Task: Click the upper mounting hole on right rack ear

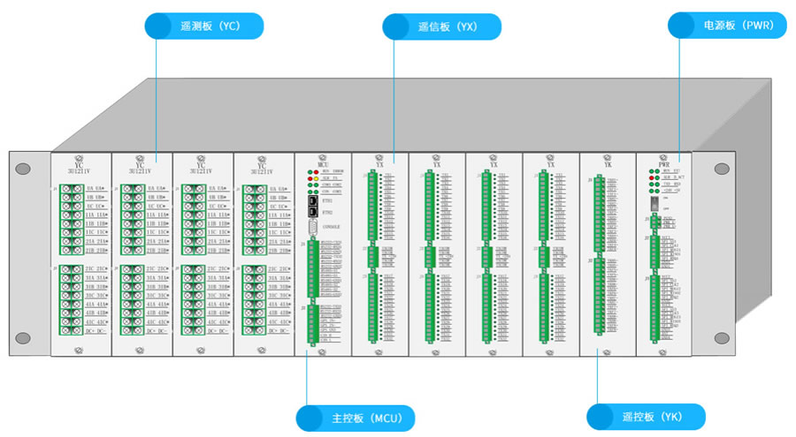Action: click(x=722, y=169)
